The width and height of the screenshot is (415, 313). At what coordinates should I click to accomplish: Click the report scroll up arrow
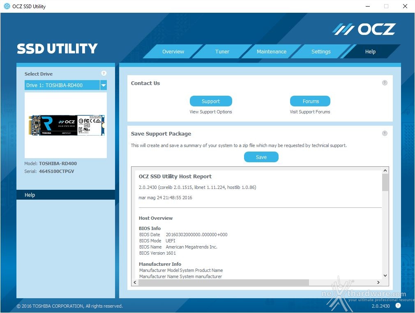click(385, 170)
